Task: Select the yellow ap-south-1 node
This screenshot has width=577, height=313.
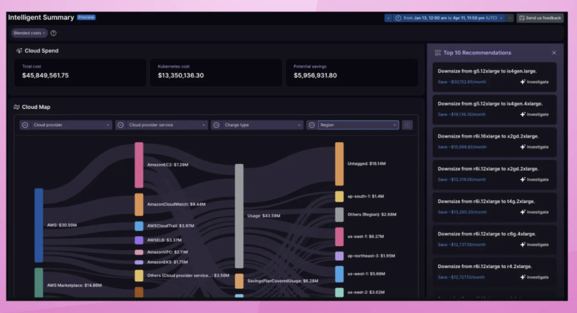Action: [339, 197]
